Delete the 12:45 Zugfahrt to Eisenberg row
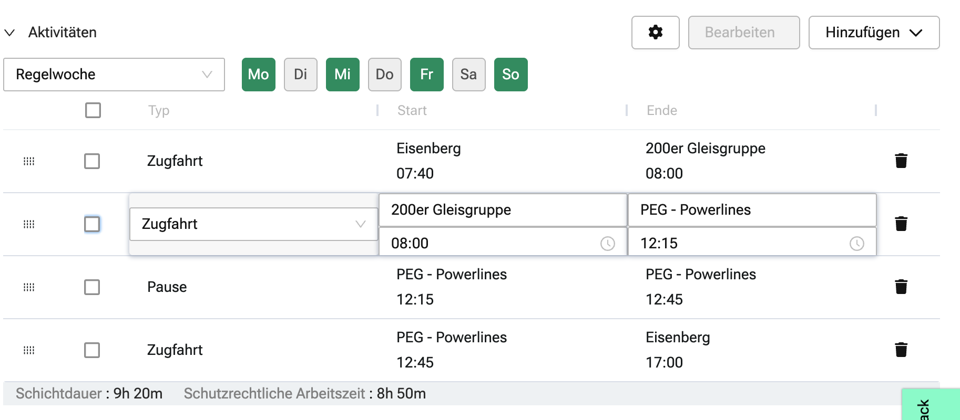 (x=901, y=350)
